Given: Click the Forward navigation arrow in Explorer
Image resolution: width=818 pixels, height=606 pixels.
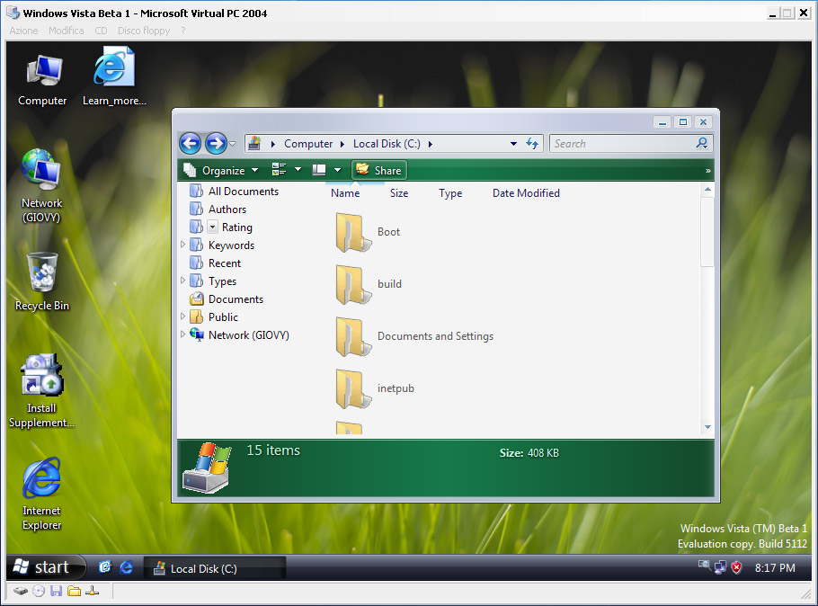Looking at the screenshot, I should click(x=216, y=144).
